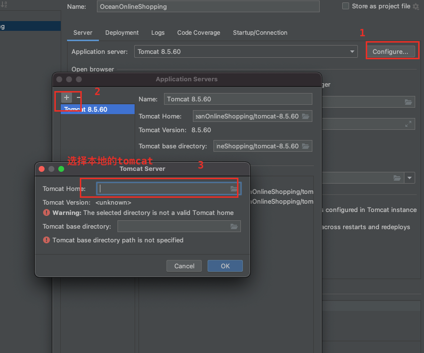
Task: Add a new application server with plus
Action: pos(67,97)
